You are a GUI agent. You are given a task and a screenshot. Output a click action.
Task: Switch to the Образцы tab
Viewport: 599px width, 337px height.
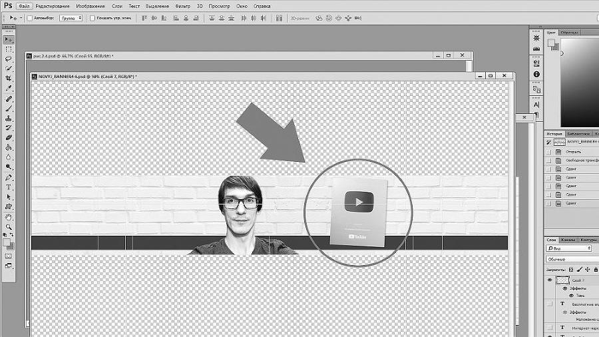(569, 33)
